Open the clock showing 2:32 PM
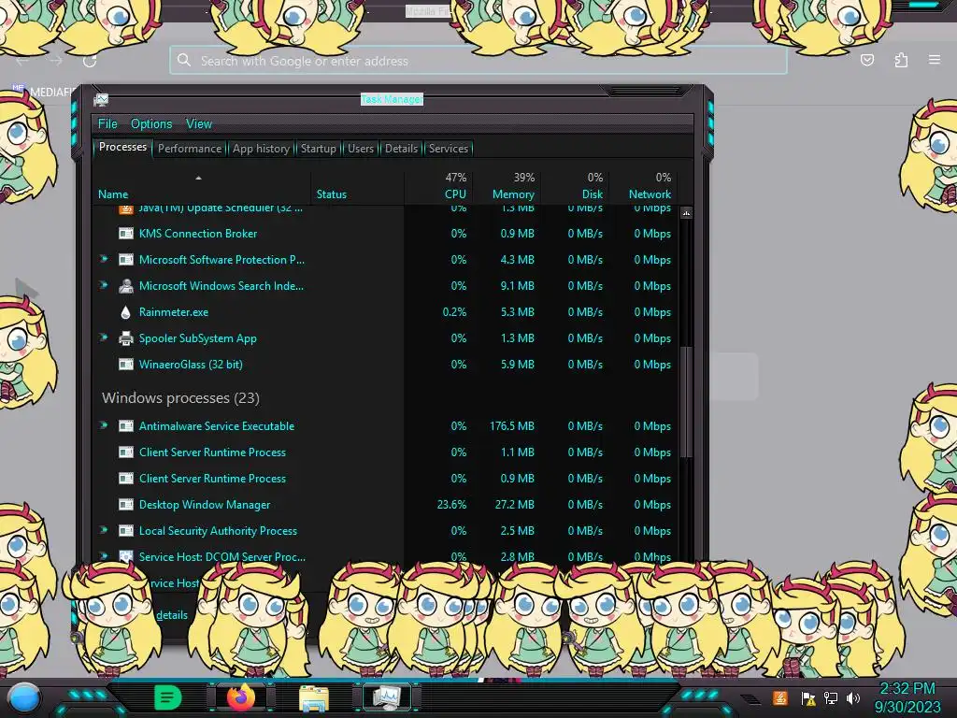 click(x=907, y=697)
